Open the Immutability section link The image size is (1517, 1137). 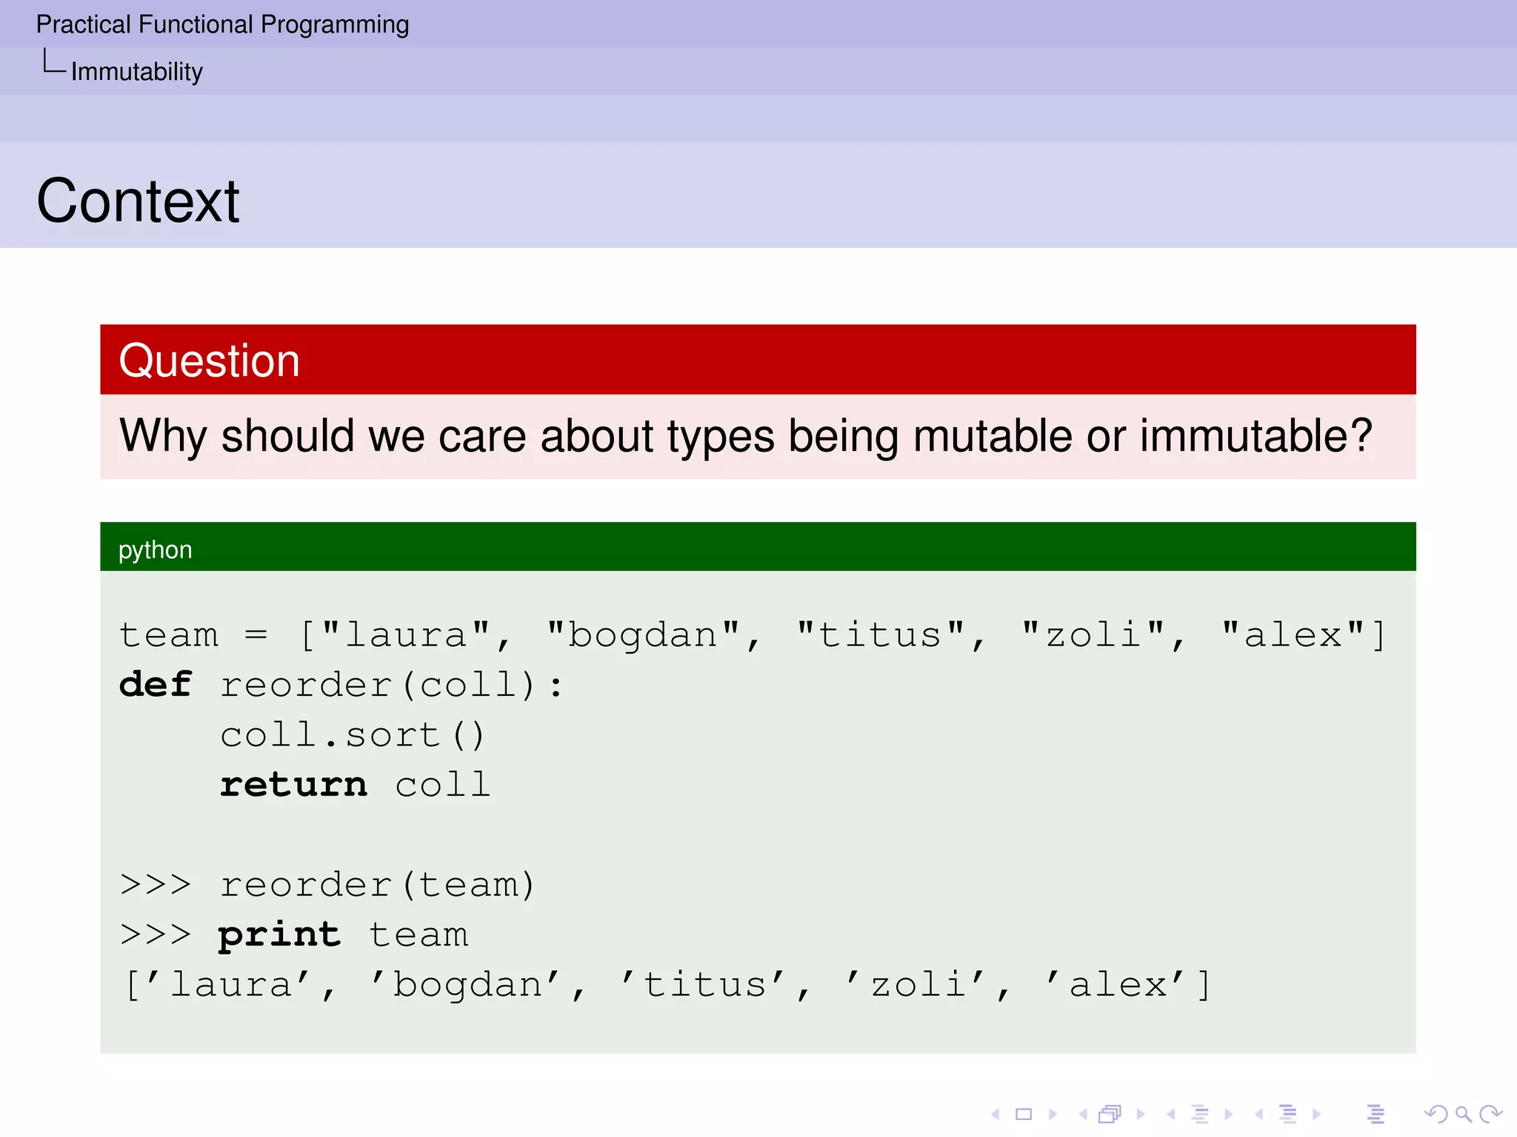coord(137,72)
